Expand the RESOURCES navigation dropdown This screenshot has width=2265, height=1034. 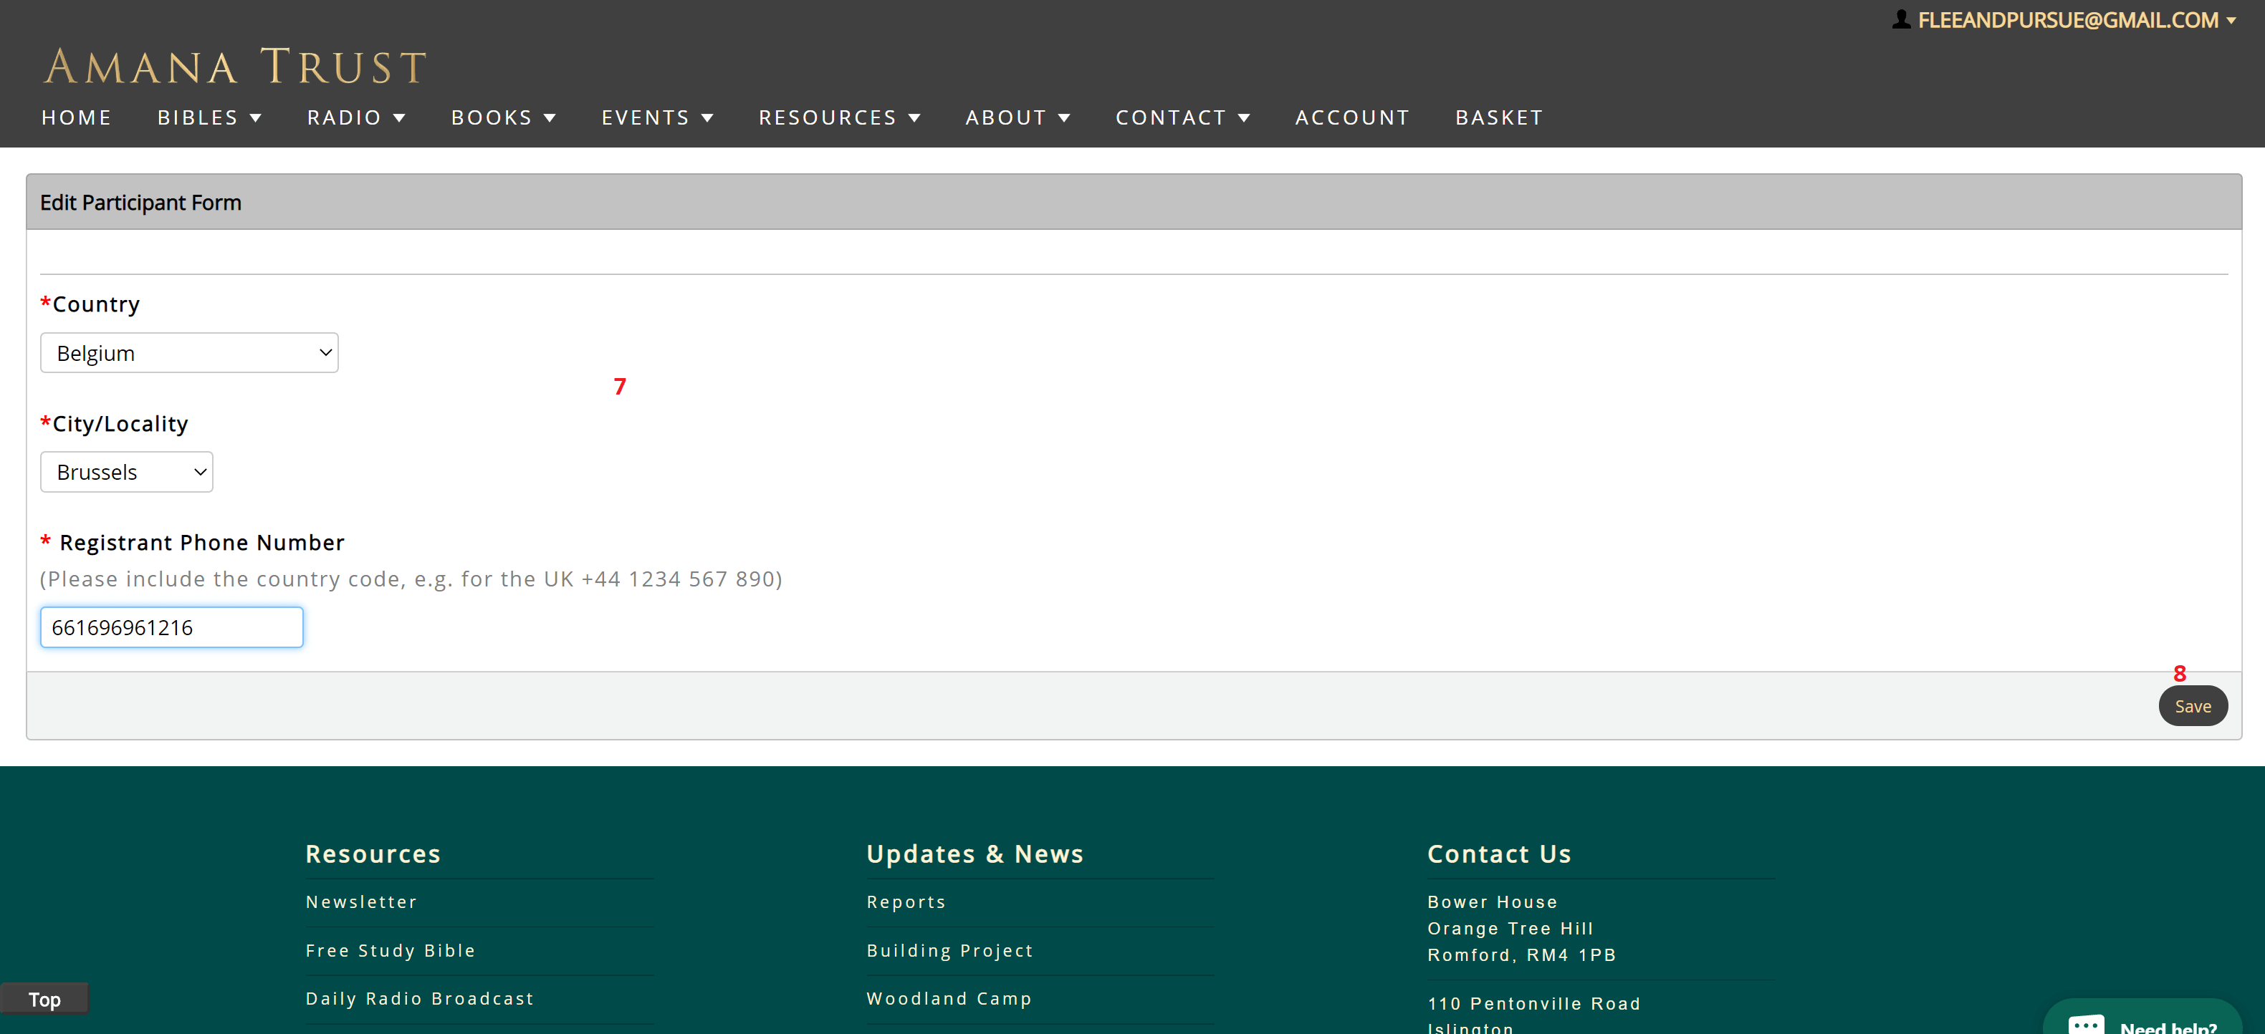(x=839, y=117)
